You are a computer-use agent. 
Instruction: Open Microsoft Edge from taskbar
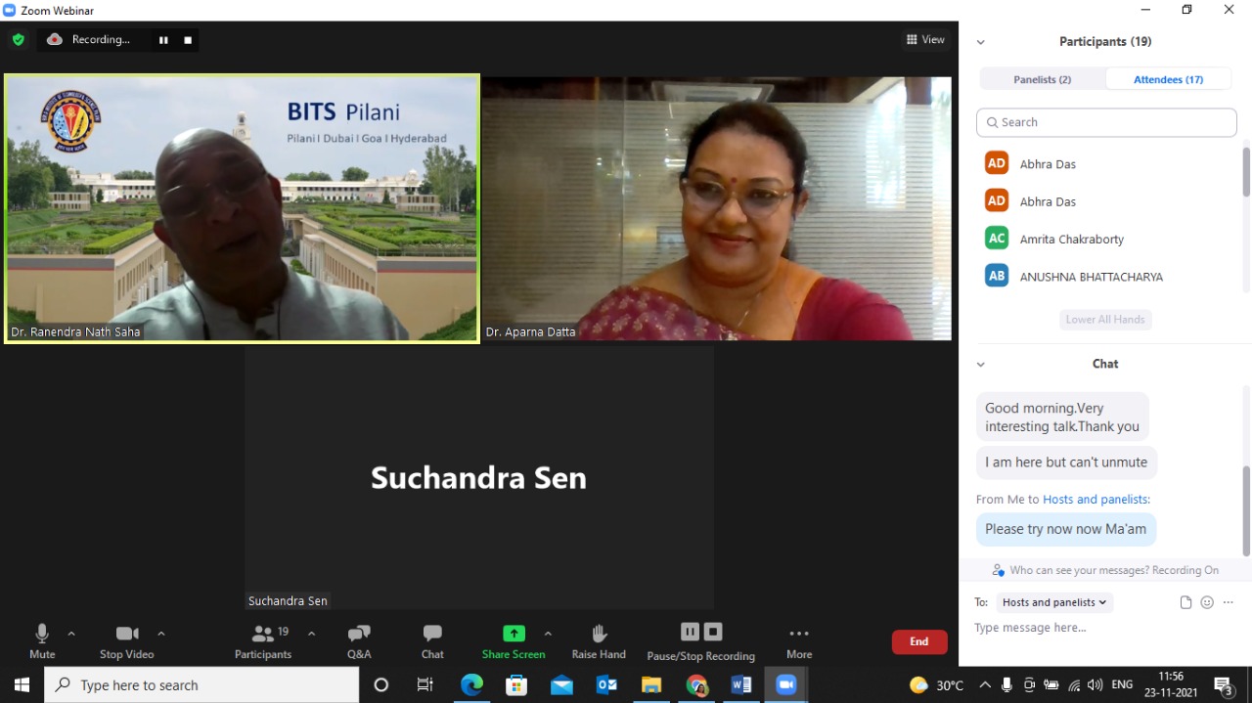point(471,684)
